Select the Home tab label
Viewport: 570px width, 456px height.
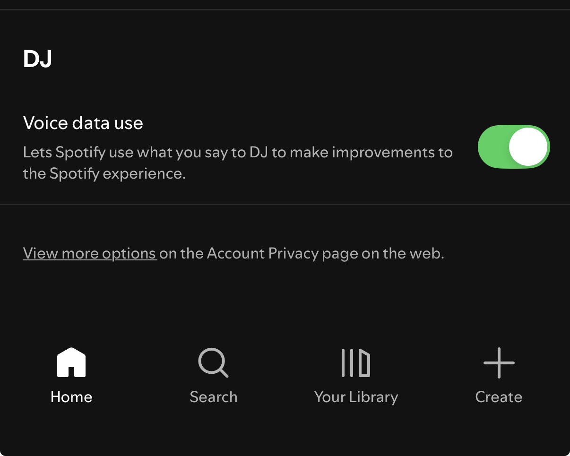[71, 397]
